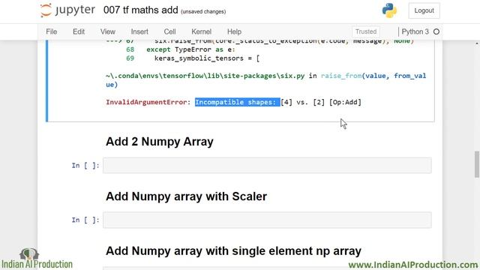Click the kernel idle indicator circle

pyautogui.click(x=436, y=31)
